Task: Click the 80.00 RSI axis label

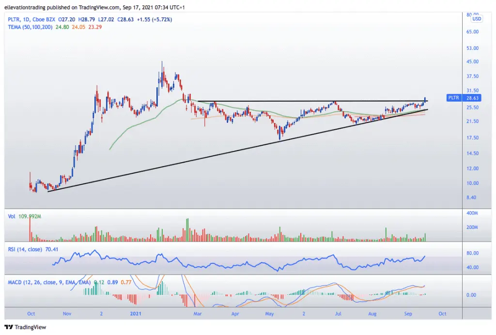Action: point(472,253)
